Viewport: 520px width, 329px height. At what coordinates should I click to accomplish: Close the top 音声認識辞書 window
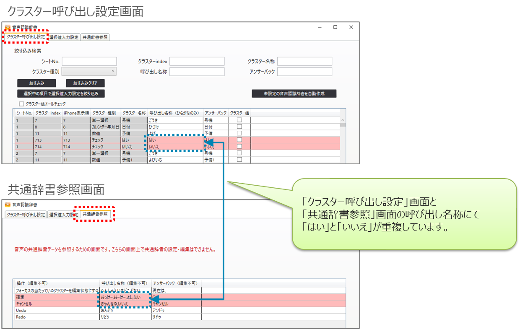[x=351, y=27]
